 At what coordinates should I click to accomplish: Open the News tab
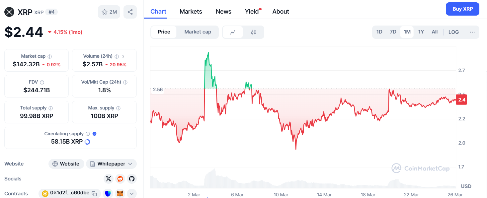tap(223, 12)
